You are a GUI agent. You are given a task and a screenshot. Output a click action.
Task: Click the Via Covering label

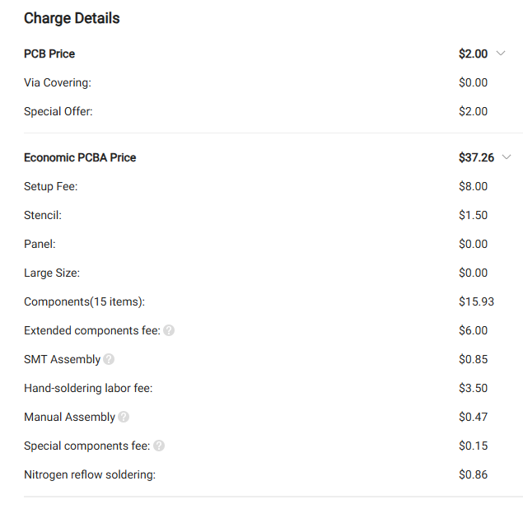click(x=58, y=82)
